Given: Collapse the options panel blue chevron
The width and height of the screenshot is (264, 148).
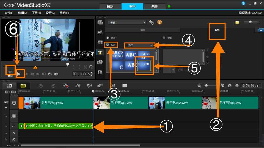Looking at the screenshot, I should click(x=261, y=30).
